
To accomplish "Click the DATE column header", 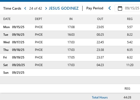I will click(x=7, y=19).
